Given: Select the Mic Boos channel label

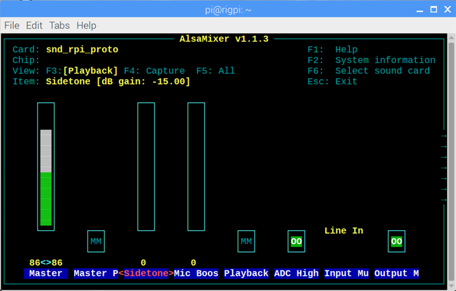Looking at the screenshot, I should point(196,273).
